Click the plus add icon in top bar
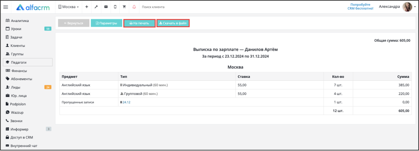The width and height of the screenshot is (419, 151). click(87, 7)
